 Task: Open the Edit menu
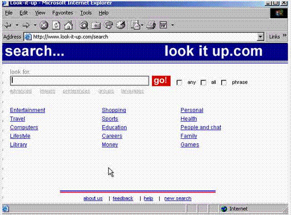pos(24,13)
